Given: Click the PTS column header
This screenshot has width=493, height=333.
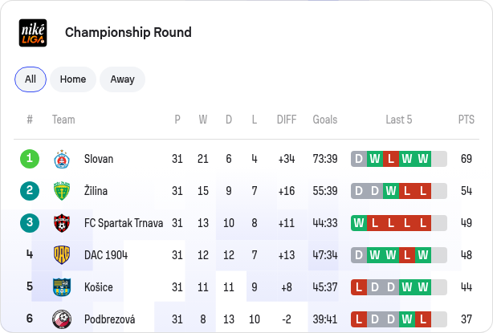Looking at the screenshot, I should point(467,120).
